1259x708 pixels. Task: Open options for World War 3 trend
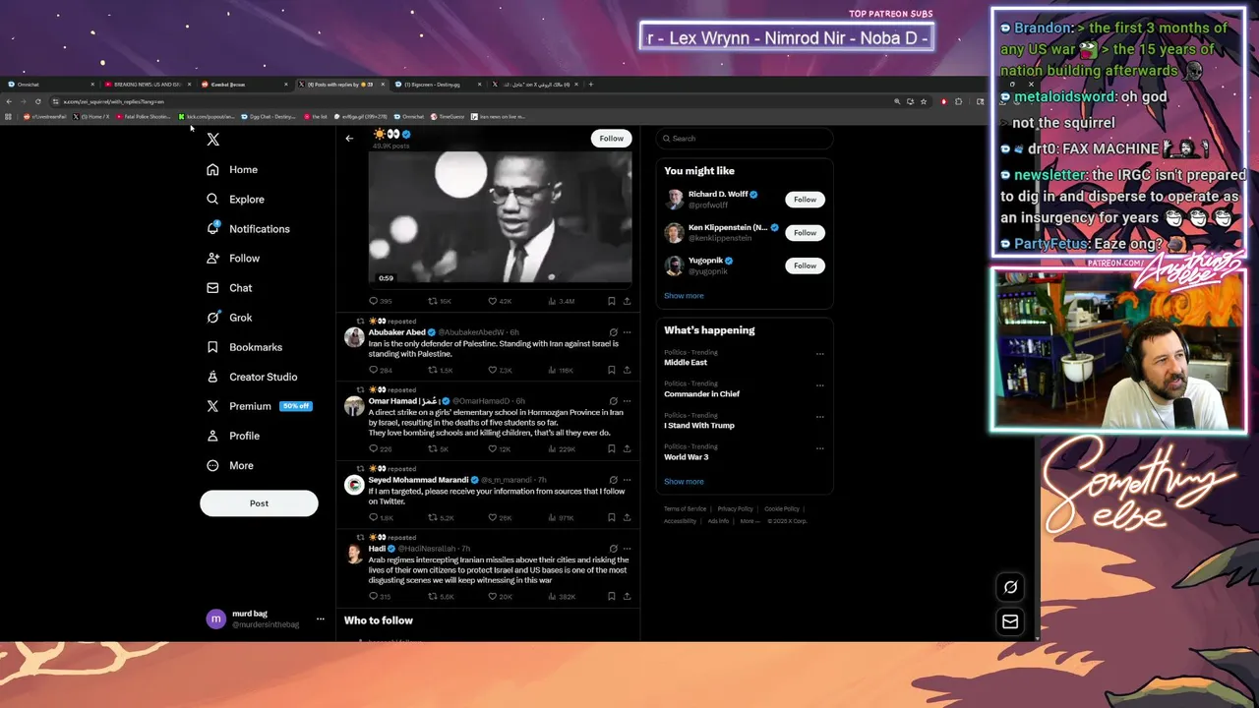pyautogui.click(x=820, y=448)
